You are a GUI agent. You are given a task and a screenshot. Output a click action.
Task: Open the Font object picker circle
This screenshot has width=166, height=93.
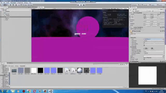pyautogui.click(x=164, y=39)
